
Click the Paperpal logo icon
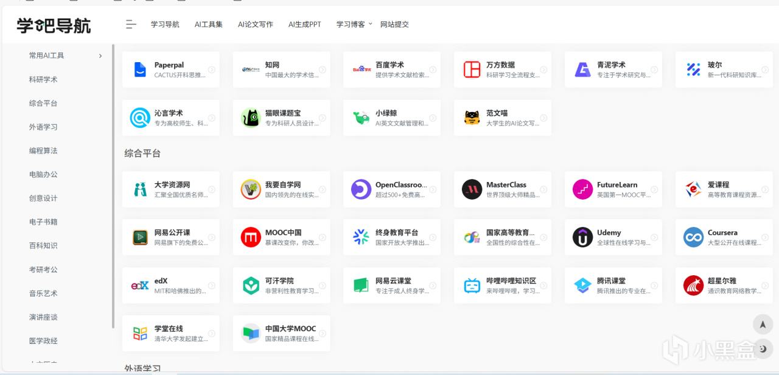141,69
